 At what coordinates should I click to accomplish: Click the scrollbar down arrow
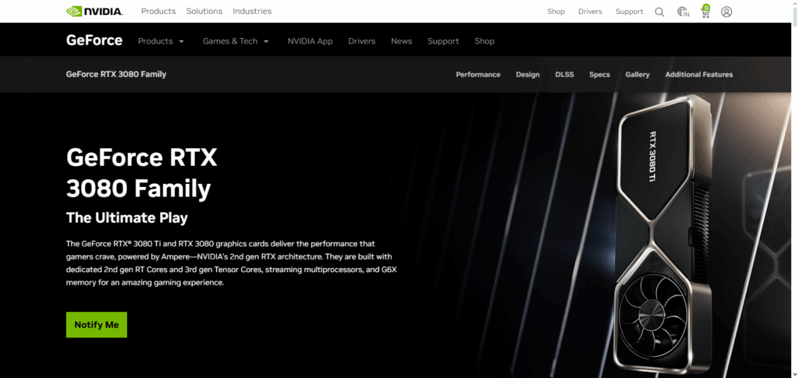(795, 374)
